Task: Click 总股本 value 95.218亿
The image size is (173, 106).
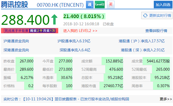Action: pyautogui.click(x=115, y=78)
